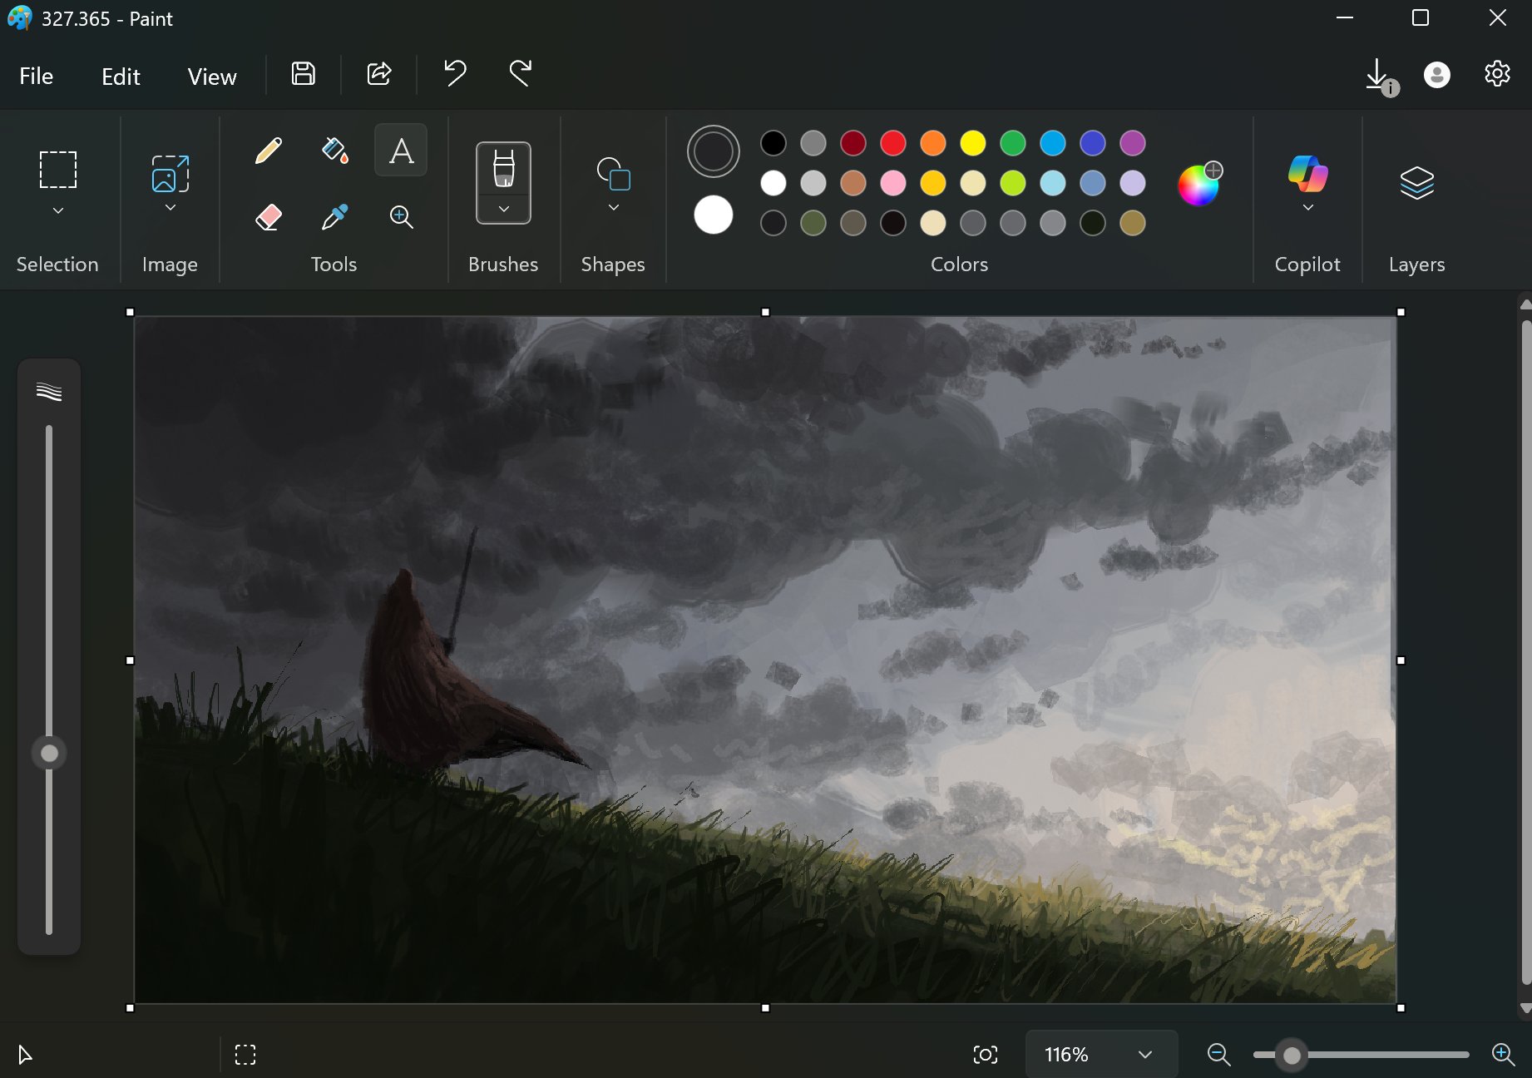Pick the lavender color swatch
Screen dimensions: 1532x1078
tap(1133, 183)
